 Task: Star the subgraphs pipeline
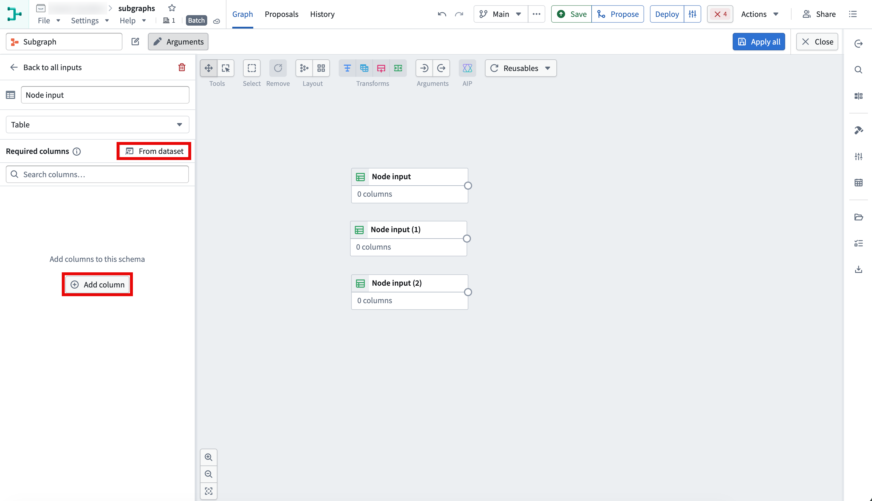[x=172, y=8]
